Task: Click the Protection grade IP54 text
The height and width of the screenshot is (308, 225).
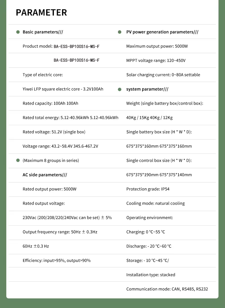Action: (148, 189)
